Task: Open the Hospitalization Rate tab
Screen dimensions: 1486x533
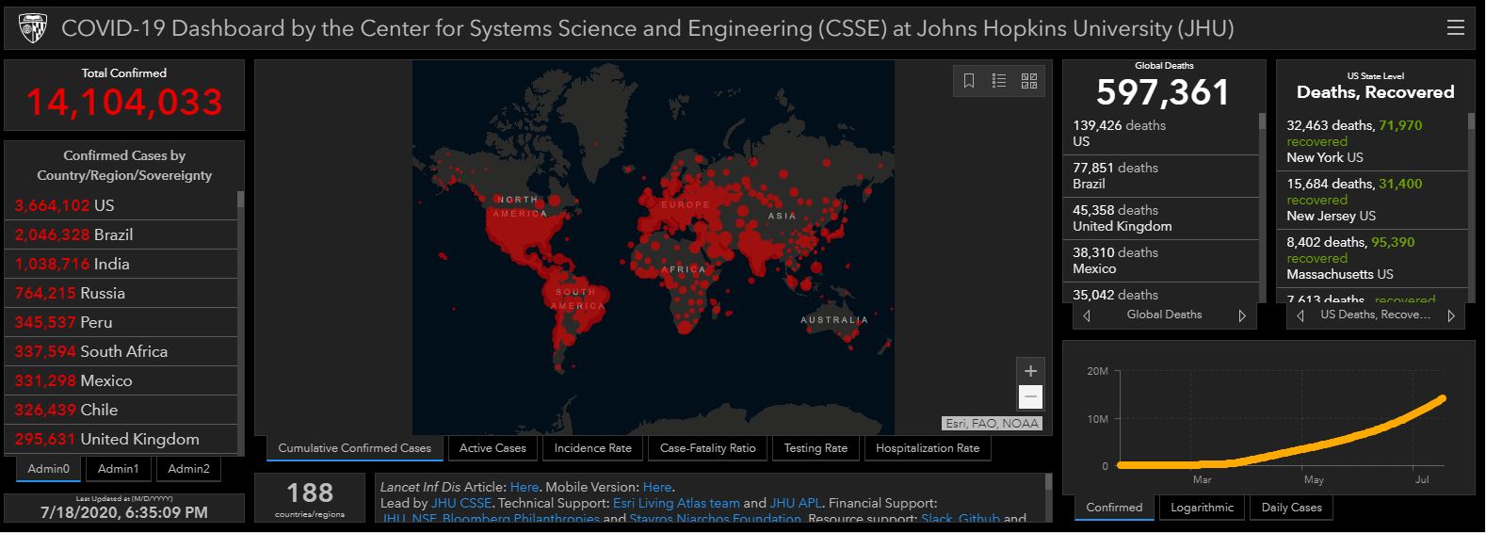Action: 928,448
